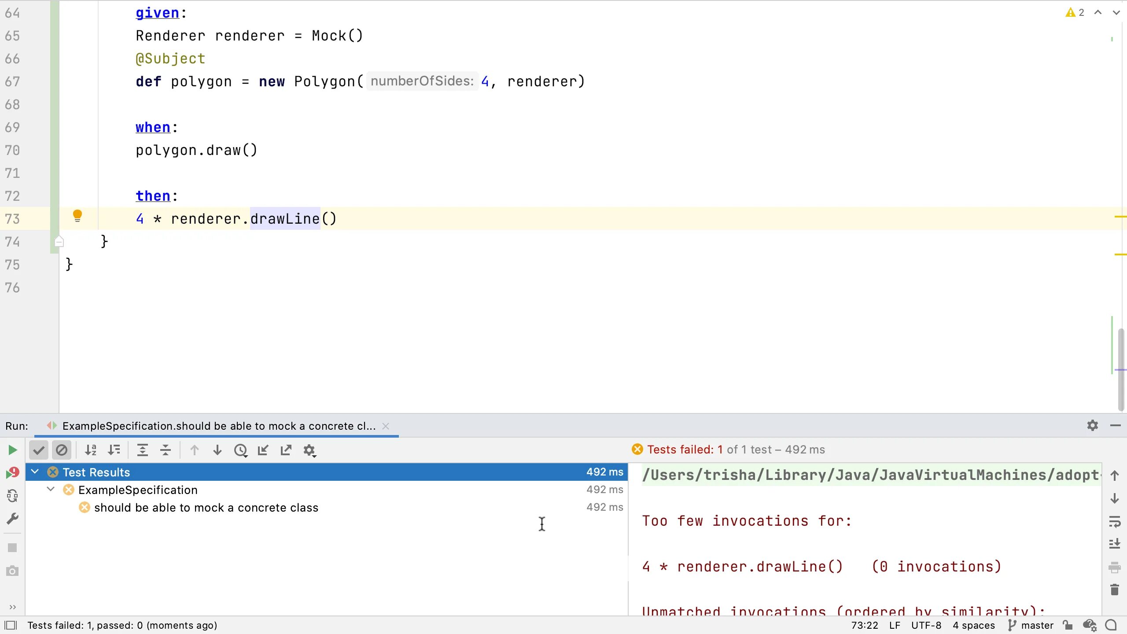Click the run/play tests button
1127x634 pixels.
11,450
